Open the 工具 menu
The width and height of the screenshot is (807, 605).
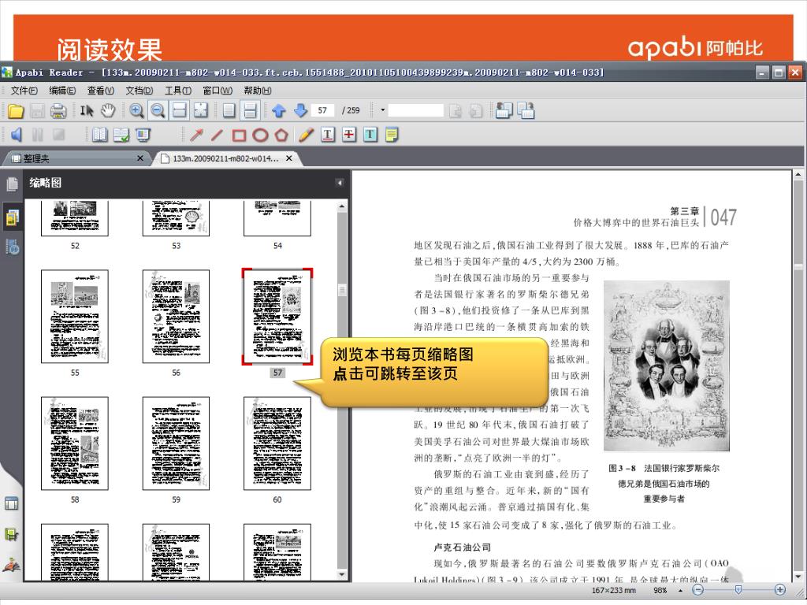(177, 91)
